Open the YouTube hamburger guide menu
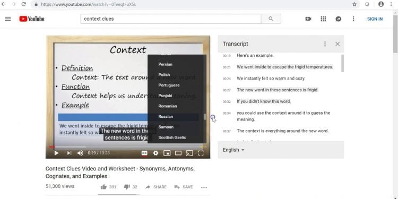This screenshot has height=199, width=398. coord(8,19)
